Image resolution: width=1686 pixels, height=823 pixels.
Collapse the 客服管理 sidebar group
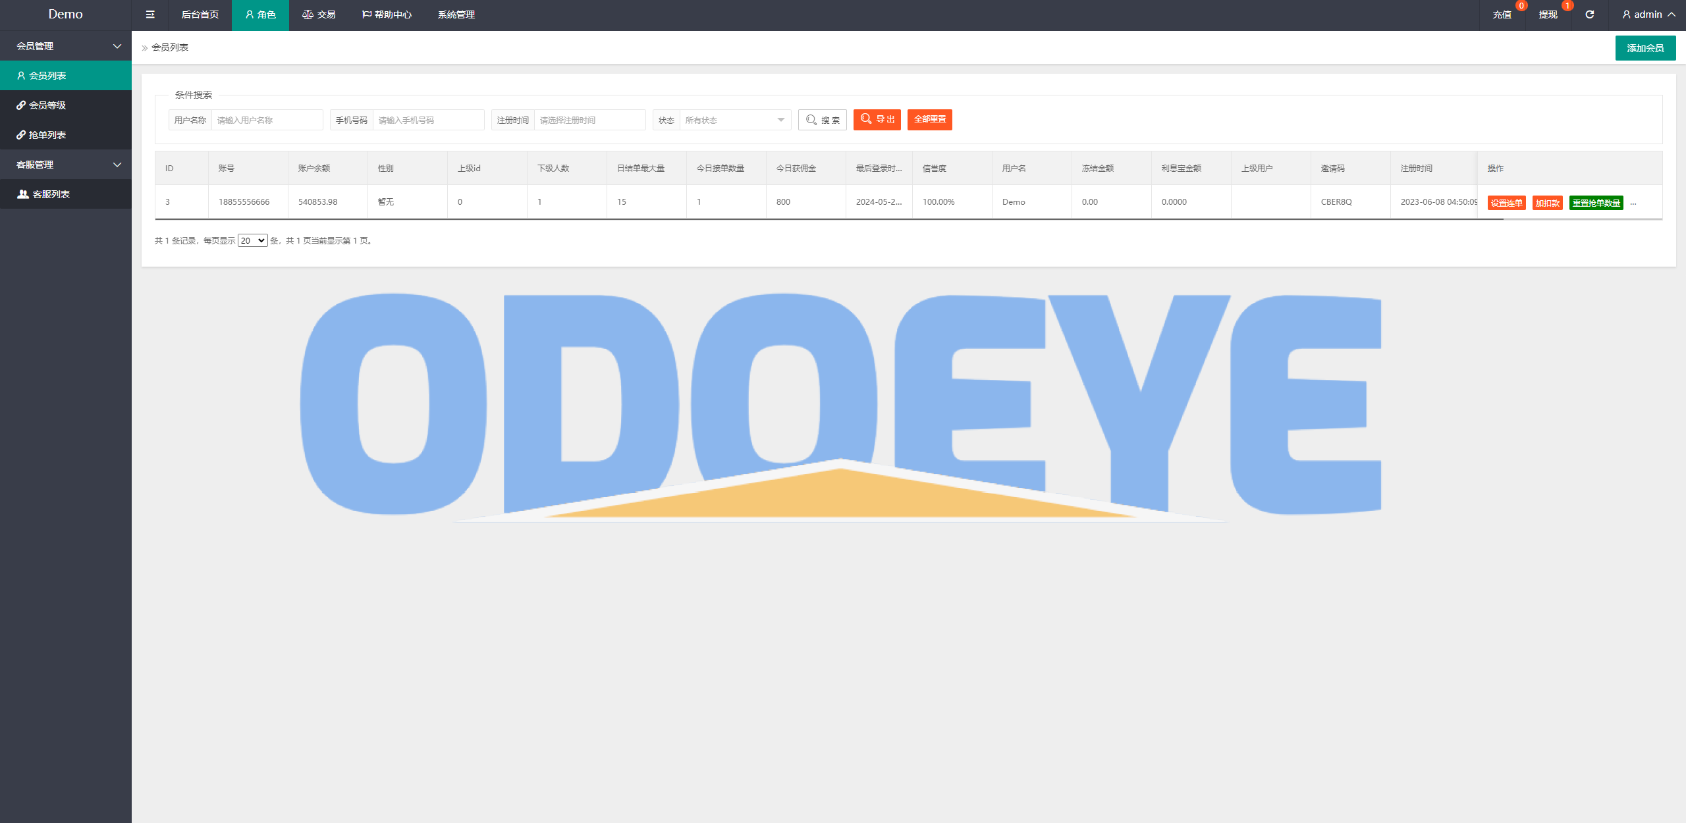tap(66, 165)
